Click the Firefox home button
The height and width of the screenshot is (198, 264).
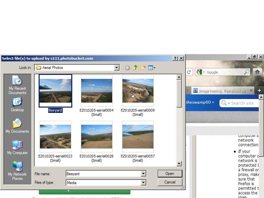point(257,72)
